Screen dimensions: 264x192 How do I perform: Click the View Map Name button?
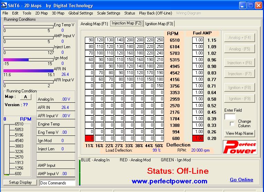point(239,133)
